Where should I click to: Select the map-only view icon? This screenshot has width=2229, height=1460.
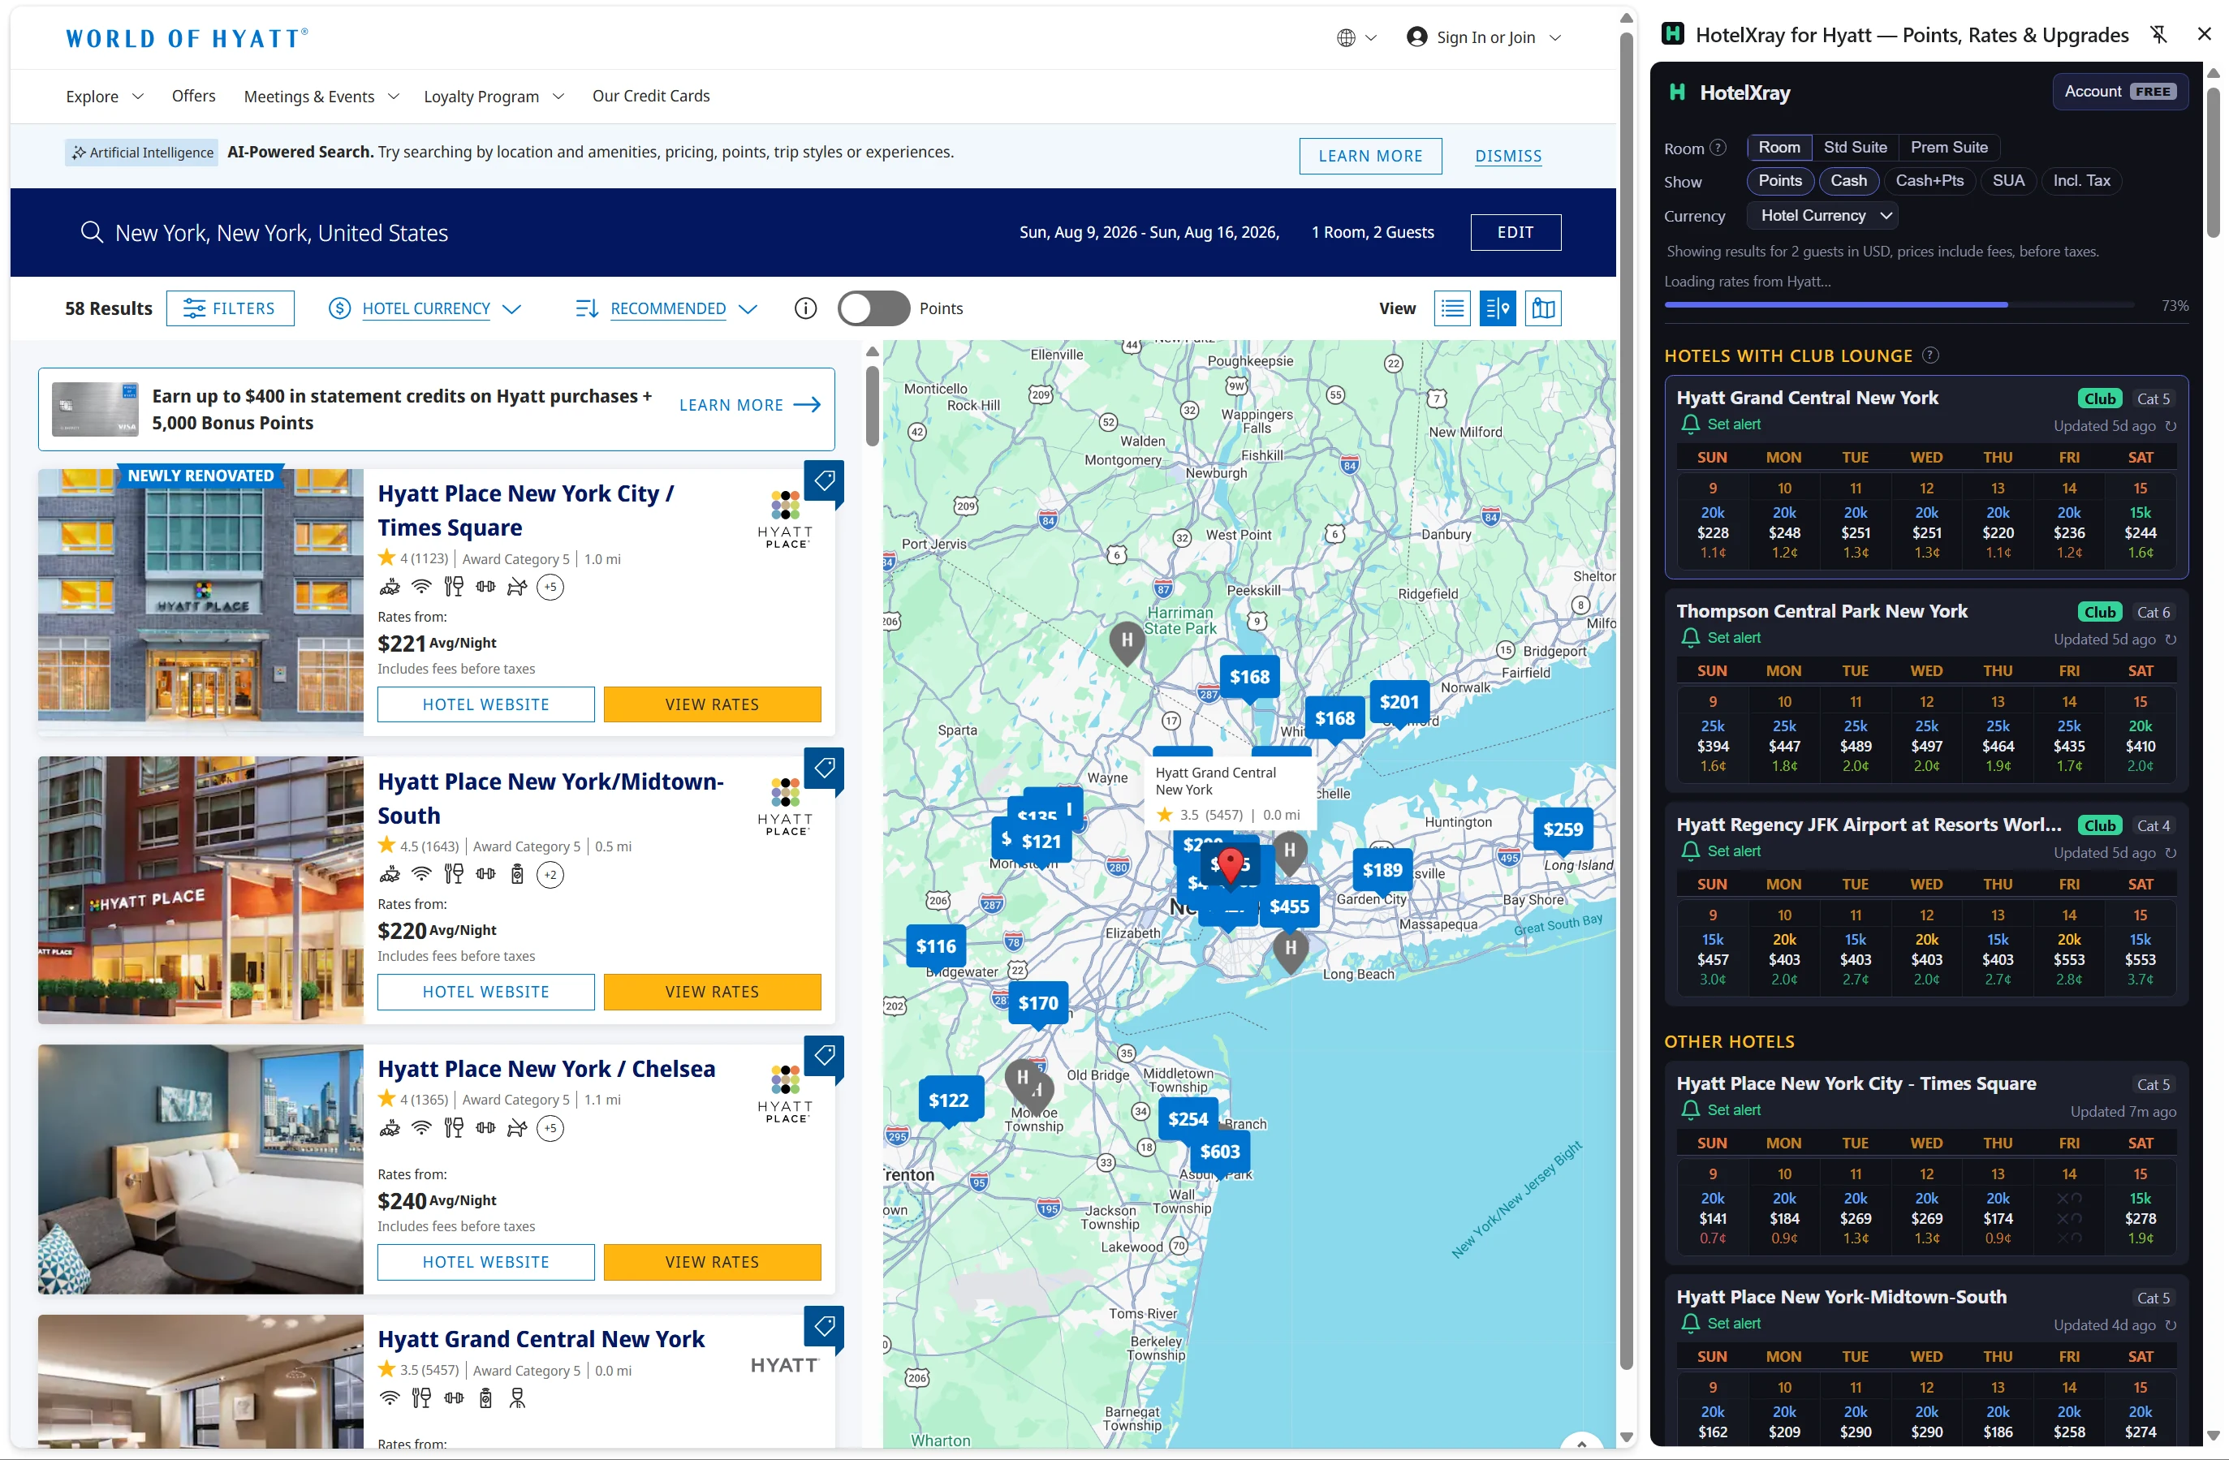click(x=1543, y=308)
